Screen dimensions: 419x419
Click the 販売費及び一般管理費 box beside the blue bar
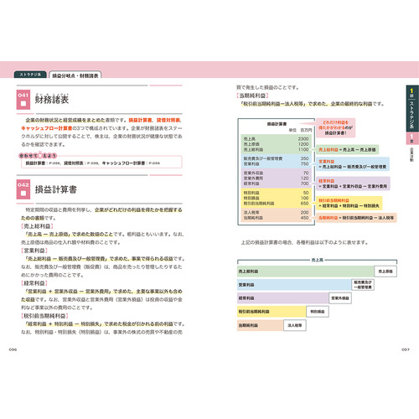(x=363, y=285)
